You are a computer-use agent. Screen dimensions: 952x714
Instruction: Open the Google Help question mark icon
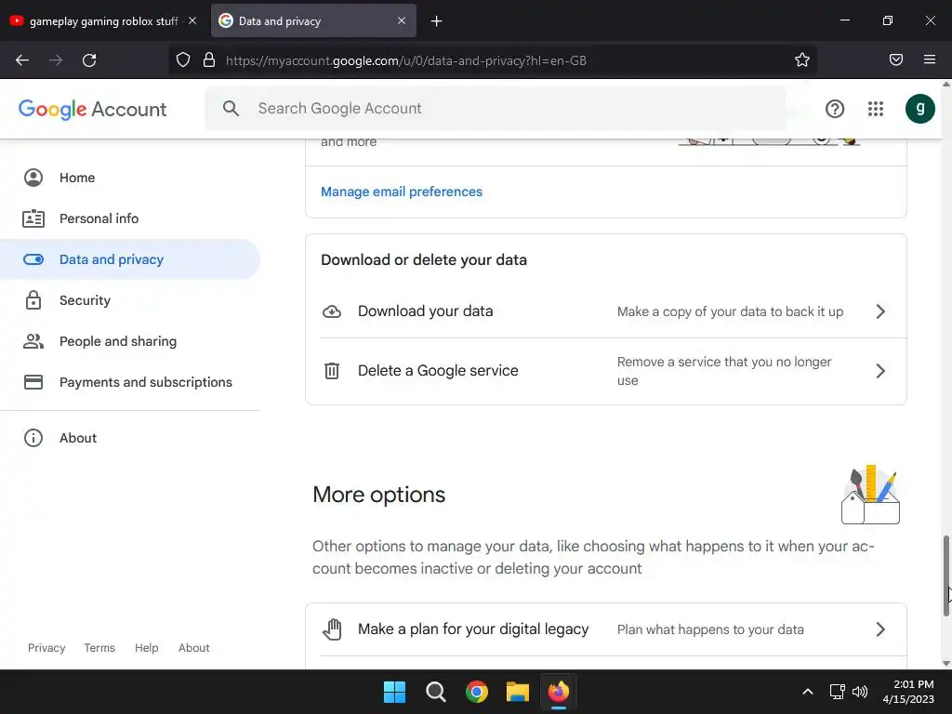(x=835, y=109)
